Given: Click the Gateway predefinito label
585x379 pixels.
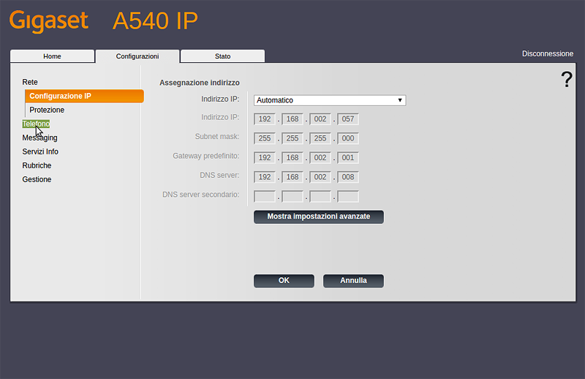Looking at the screenshot, I should 206,156.
